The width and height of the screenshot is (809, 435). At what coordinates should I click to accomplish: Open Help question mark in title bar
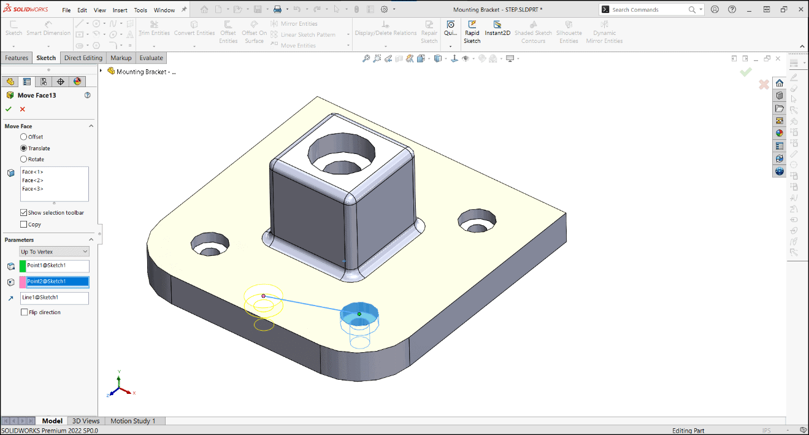731,9
